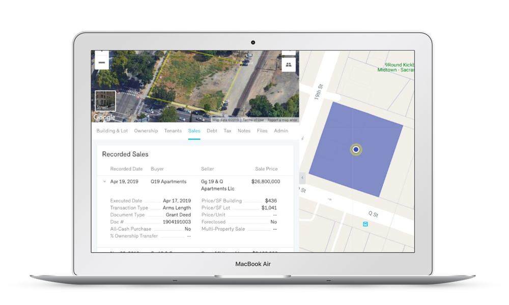Image resolution: width=509 pixels, height=305 pixels.
Task: Open the Tax tab
Action: 227,131
